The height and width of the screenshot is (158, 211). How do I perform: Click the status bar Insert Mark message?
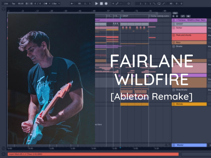point(93,154)
